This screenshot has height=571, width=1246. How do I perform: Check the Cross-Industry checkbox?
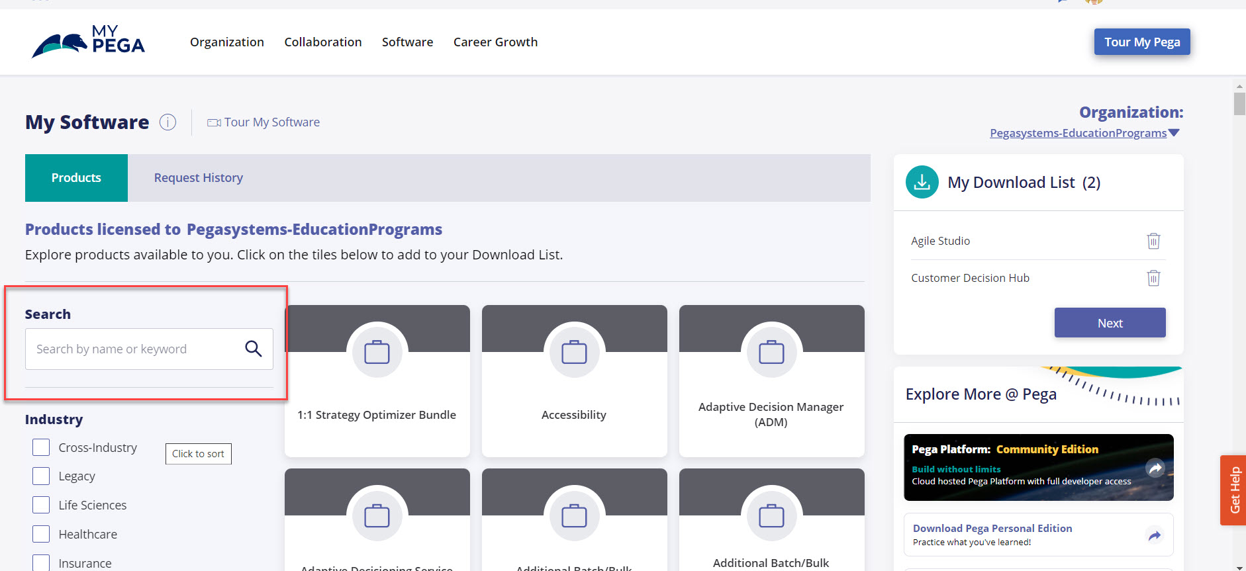(41, 447)
